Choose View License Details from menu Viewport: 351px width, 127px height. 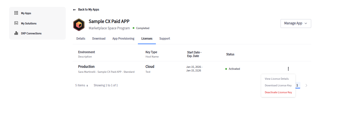tap(277, 79)
